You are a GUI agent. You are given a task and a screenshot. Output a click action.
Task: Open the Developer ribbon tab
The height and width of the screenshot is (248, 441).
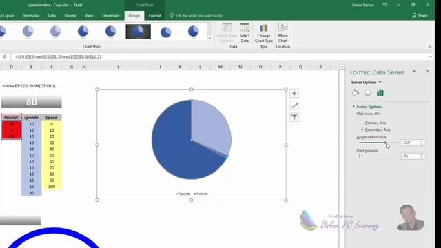(110, 16)
